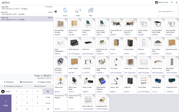Open the Misc category
Viewport: 179px width, 112px height.
[x=91, y=12]
